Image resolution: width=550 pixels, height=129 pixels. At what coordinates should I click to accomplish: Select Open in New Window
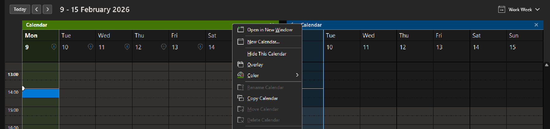pyautogui.click(x=270, y=30)
